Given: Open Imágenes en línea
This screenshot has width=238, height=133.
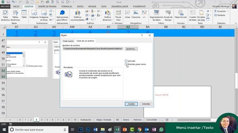Looking at the screenshot, I should point(44,16).
